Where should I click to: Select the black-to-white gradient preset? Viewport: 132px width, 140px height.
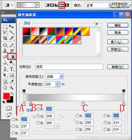[x=43, y=31]
